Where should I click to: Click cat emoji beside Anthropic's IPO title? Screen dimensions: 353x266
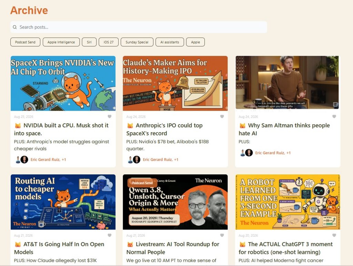point(130,125)
